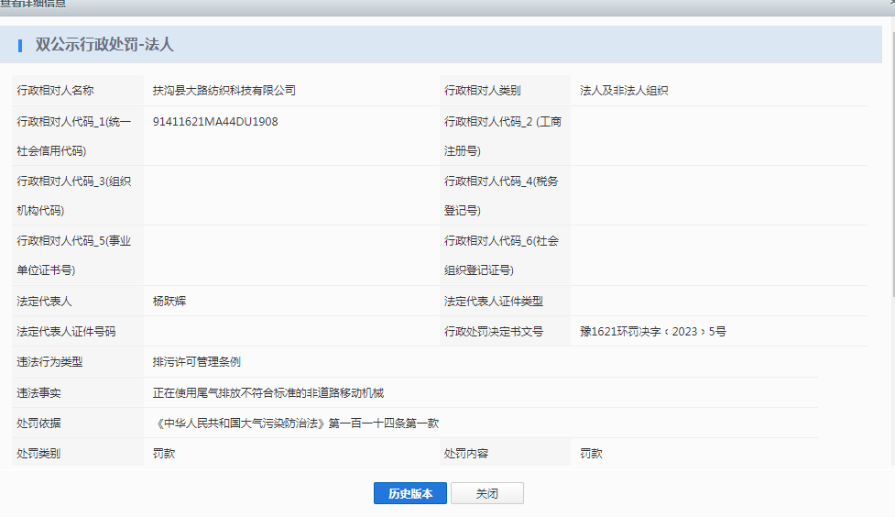
Task: Click the 查看详细信息 dialog title bar
Action: tap(366, 5)
